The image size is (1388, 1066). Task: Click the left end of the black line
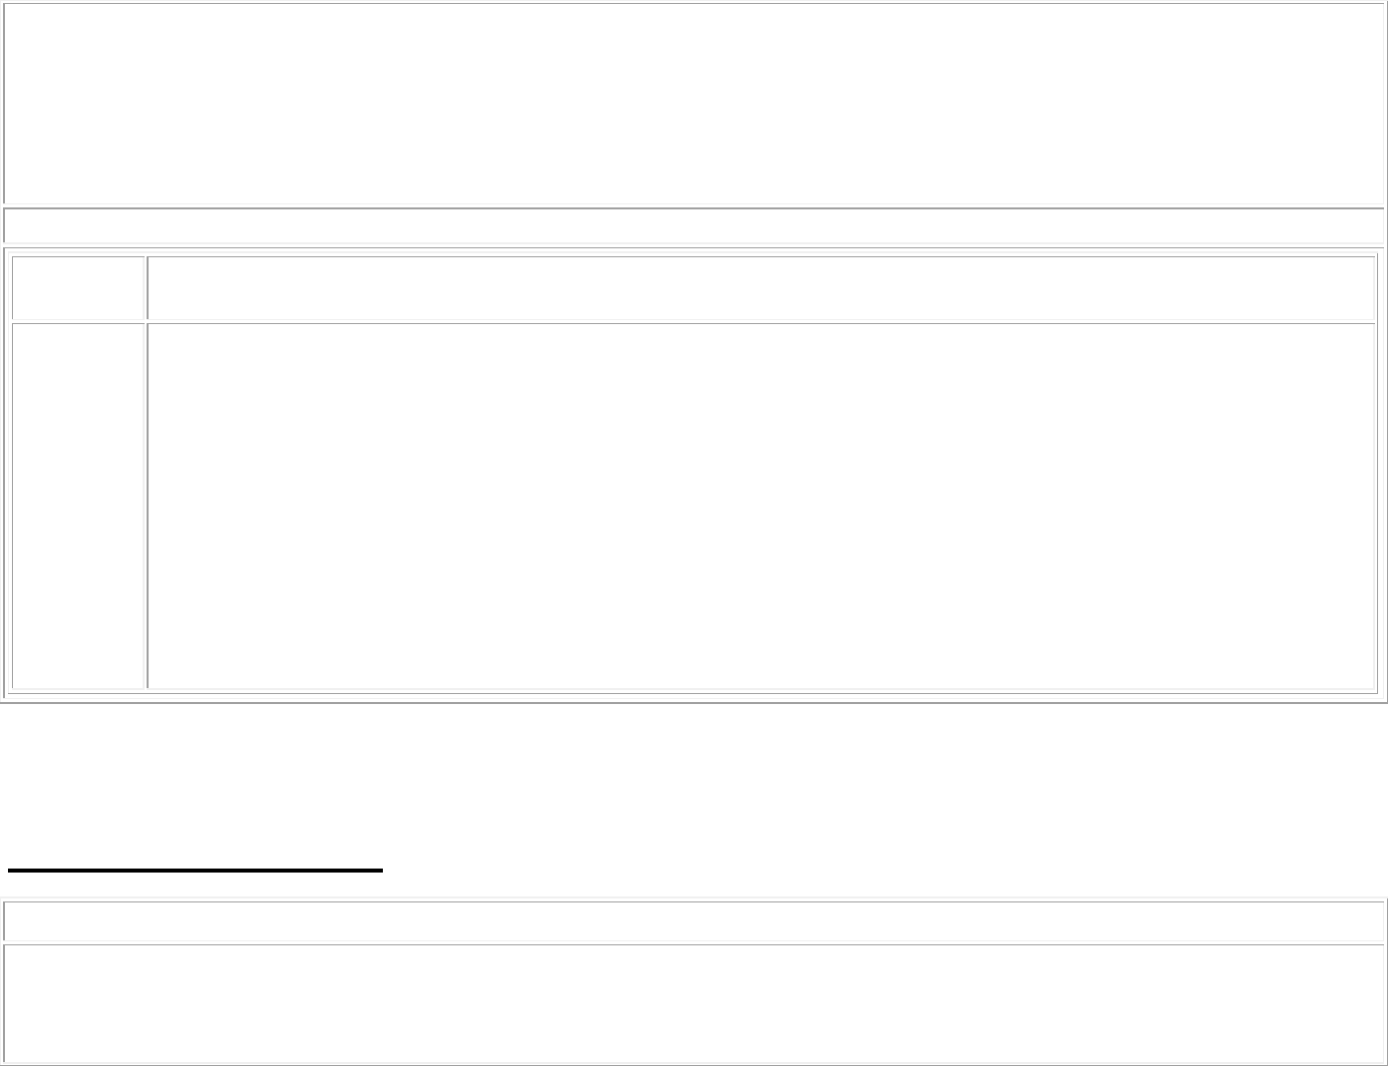point(11,871)
